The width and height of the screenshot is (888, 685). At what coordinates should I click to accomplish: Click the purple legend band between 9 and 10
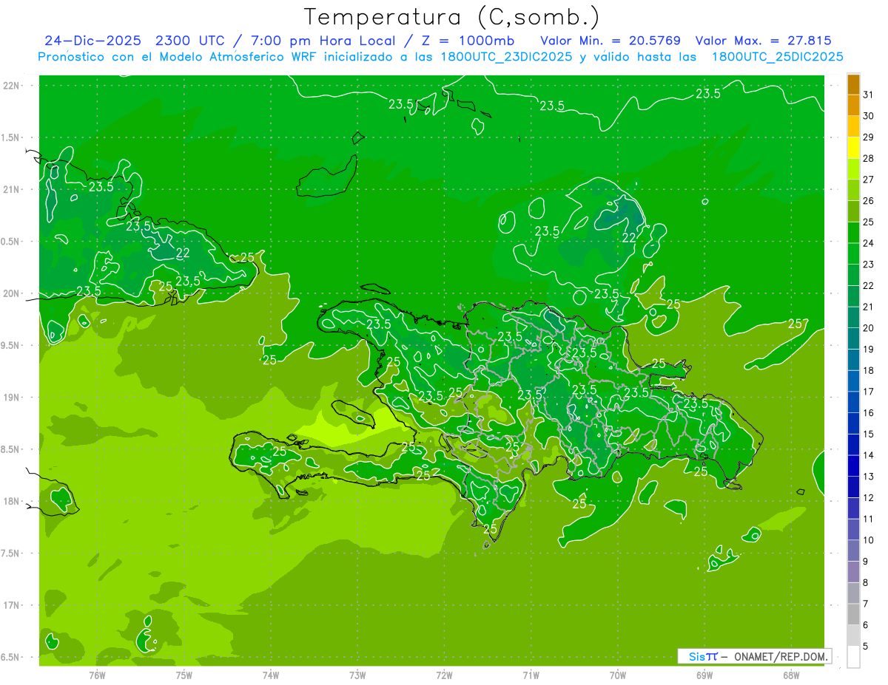pos(853,551)
